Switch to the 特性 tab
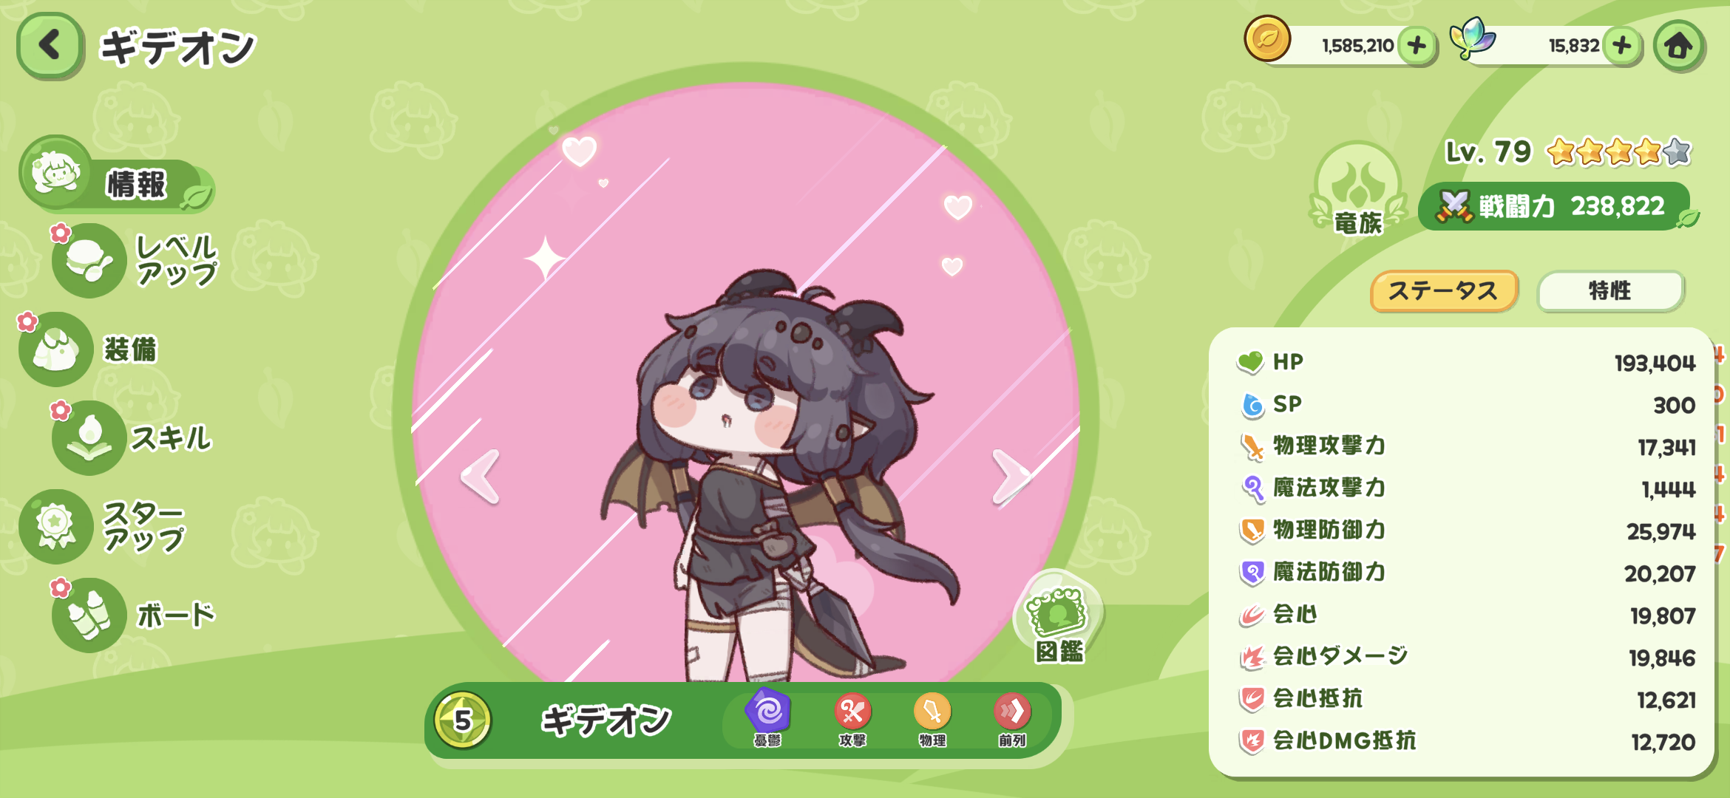The width and height of the screenshot is (1730, 798). pyautogui.click(x=1610, y=290)
